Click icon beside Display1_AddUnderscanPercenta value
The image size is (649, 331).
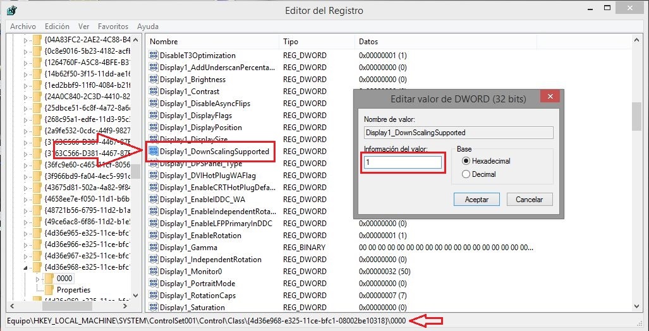[x=154, y=68]
